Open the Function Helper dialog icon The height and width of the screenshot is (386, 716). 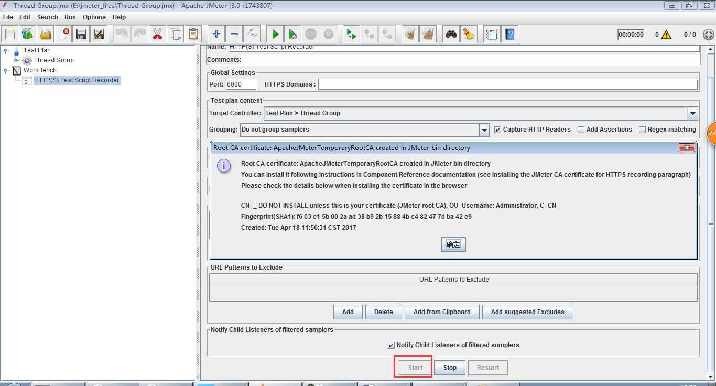(492, 34)
